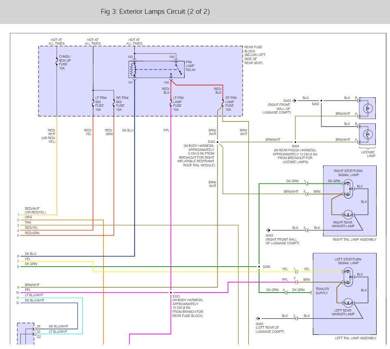Image resolution: width=390 pixels, height=349 pixels.
Task: Click the 'LICENSE LAMP' label
Action: pyautogui.click(x=368, y=154)
